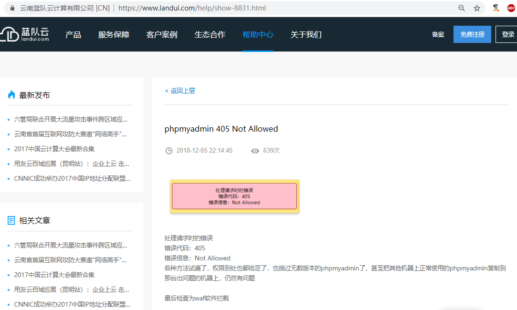Image resolution: width=517 pixels, height=310 pixels.
Task: Bookmark this page with the star icon
Action: (x=476, y=8)
